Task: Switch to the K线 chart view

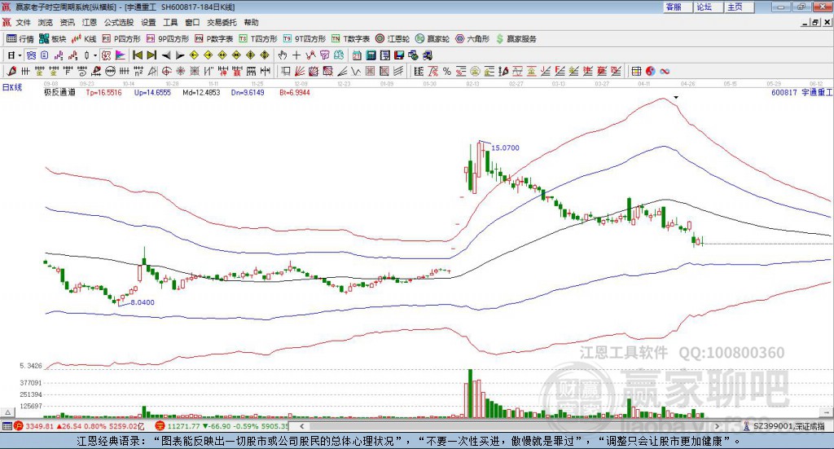Action: [84, 39]
